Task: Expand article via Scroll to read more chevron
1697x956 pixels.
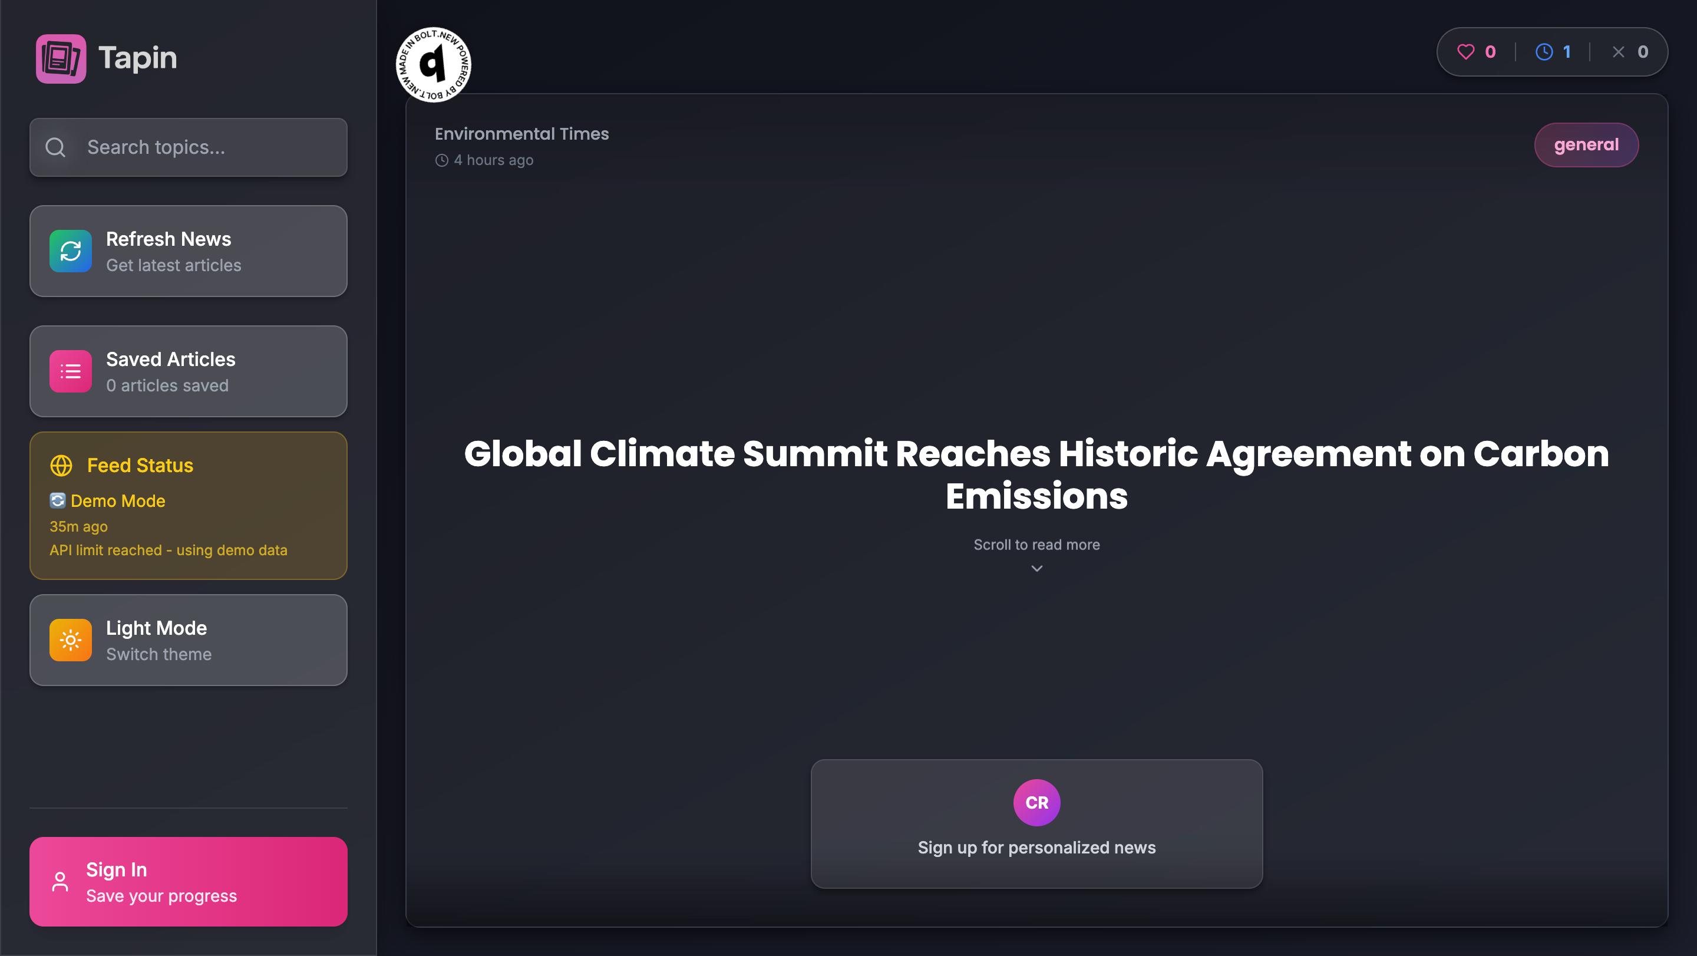Action: coord(1036,568)
